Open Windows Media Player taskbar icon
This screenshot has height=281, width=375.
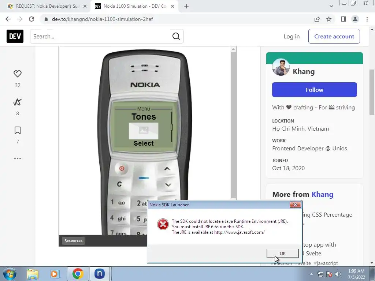coord(55,274)
